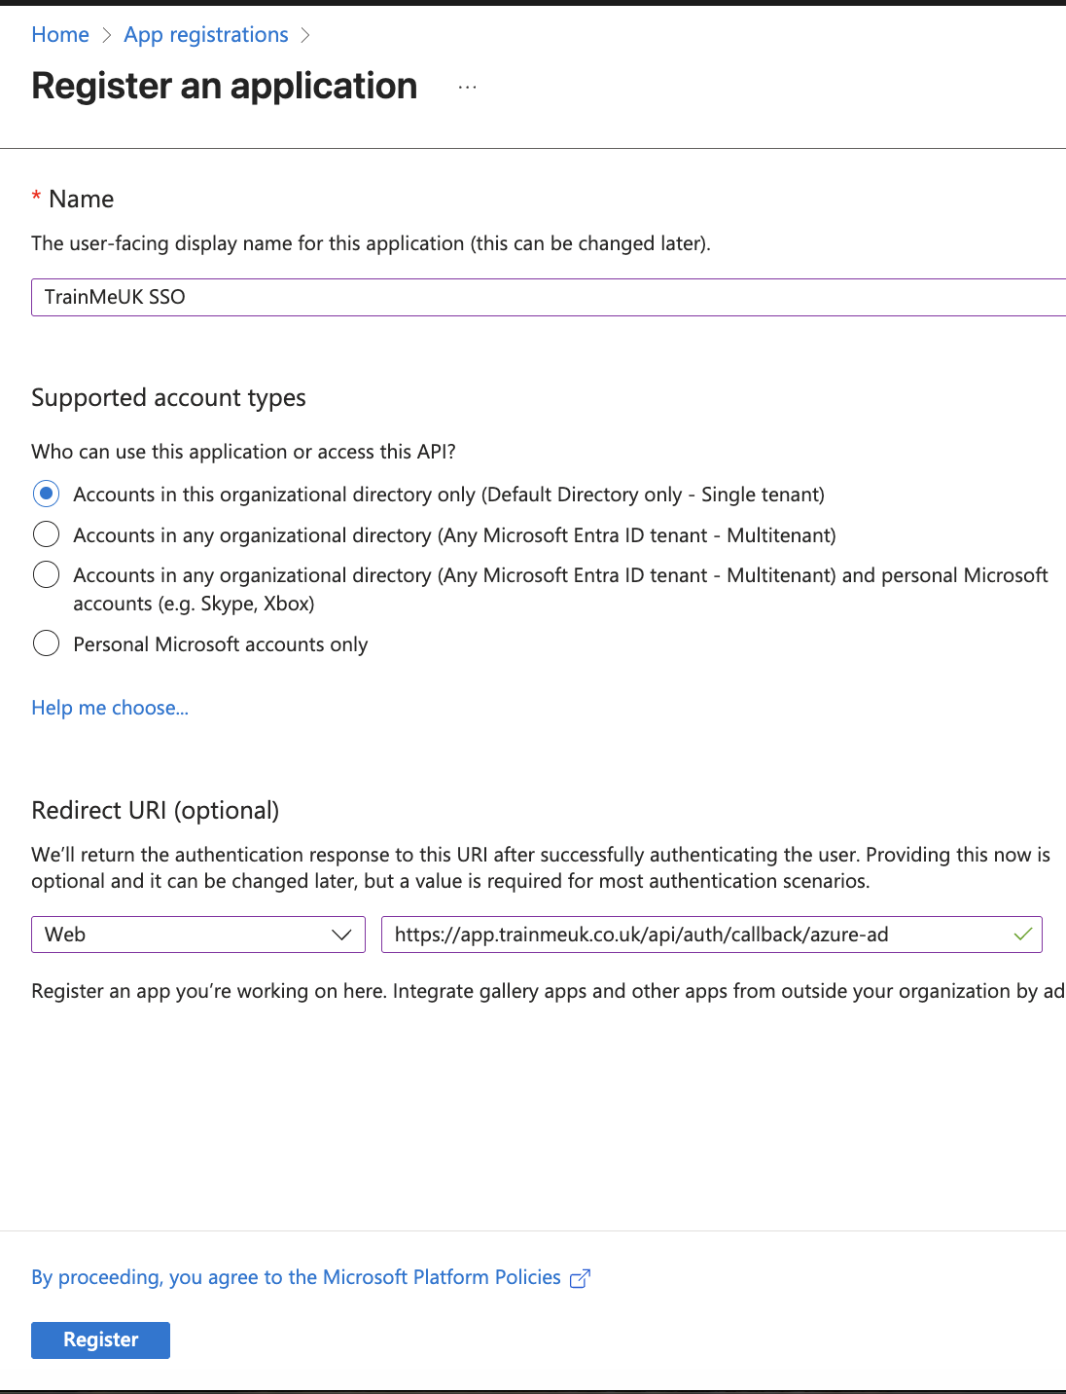Image resolution: width=1066 pixels, height=1394 pixels.
Task: Click inside the Name field showing TrainMeUK SSO
Action: 389,297
